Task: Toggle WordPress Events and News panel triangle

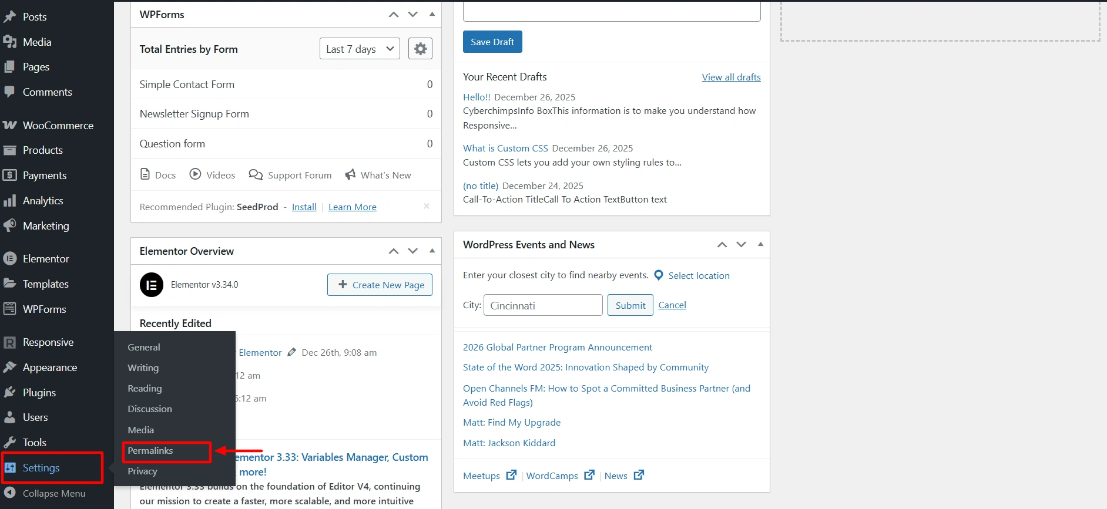Action: (761, 244)
